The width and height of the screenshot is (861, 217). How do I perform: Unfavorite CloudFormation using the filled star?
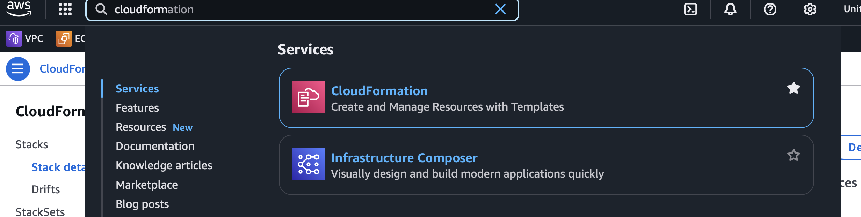794,88
